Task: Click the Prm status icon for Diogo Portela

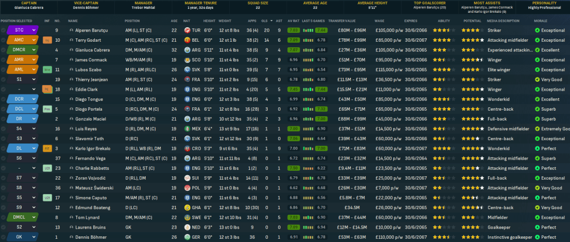Action: [47, 108]
